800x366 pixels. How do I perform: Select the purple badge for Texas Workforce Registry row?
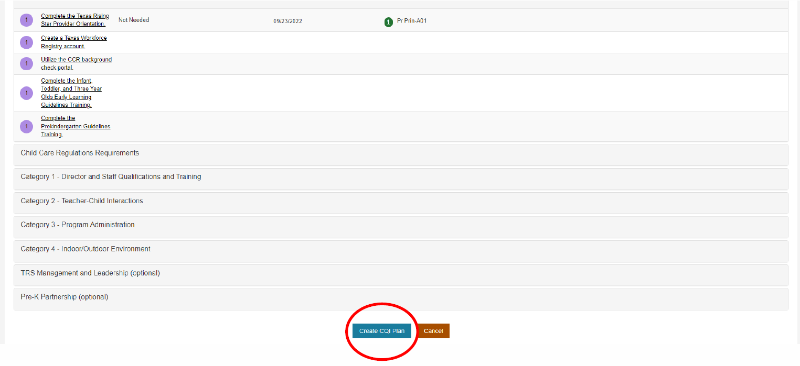pyautogui.click(x=26, y=42)
